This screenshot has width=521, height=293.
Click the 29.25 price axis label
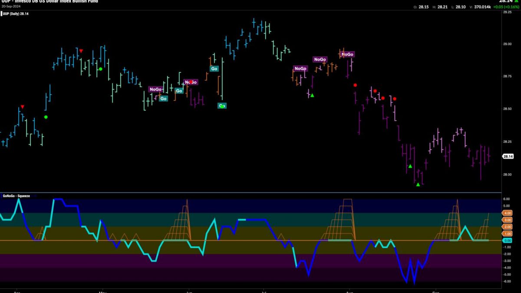[x=507, y=13]
